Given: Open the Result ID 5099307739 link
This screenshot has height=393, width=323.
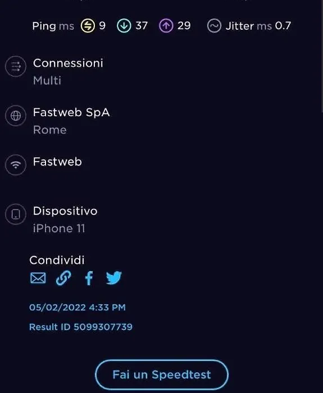Looking at the screenshot, I should 81,327.
